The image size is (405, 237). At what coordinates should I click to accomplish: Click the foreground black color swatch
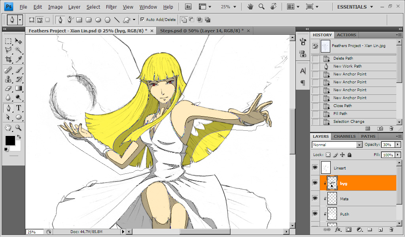pyautogui.click(x=10, y=141)
